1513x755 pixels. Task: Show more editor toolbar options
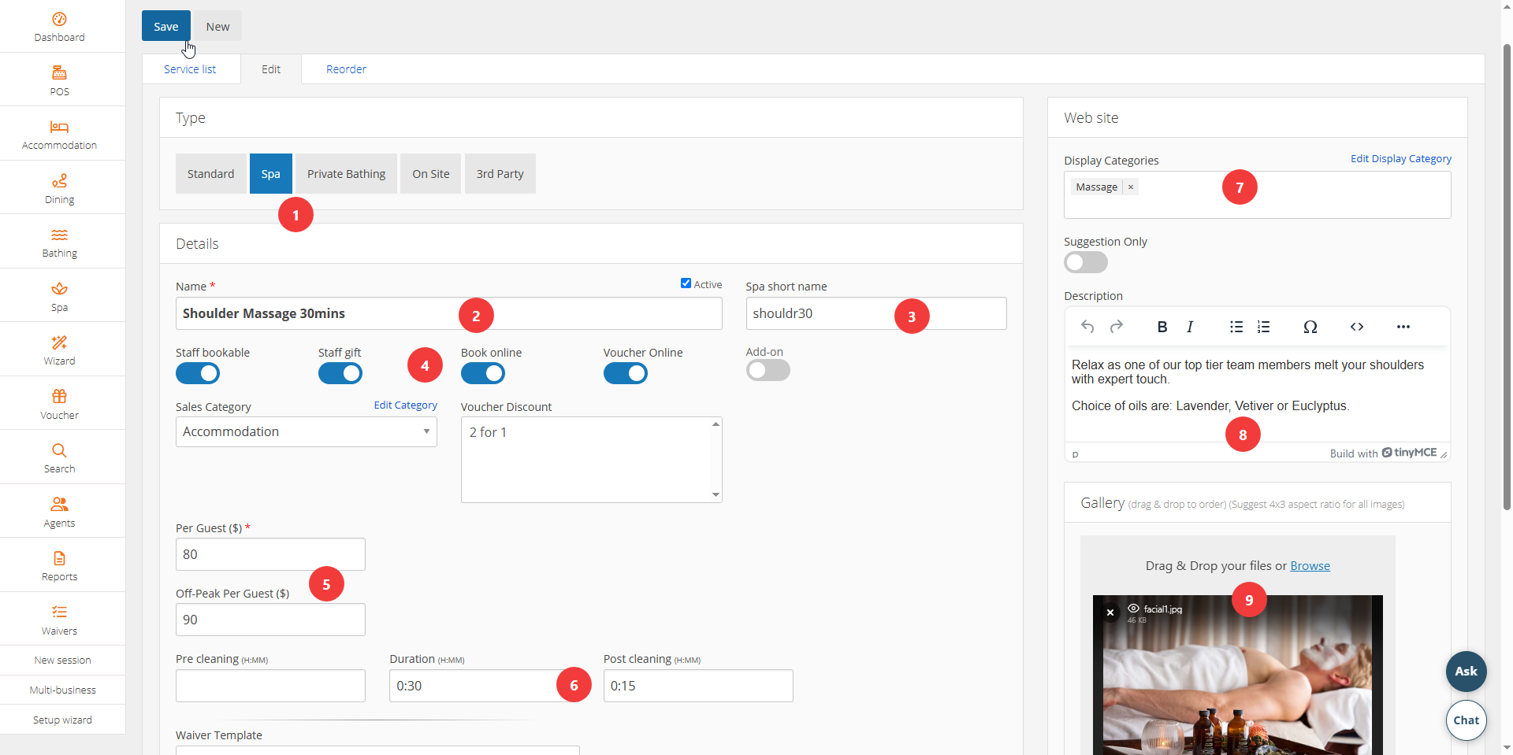pos(1403,327)
